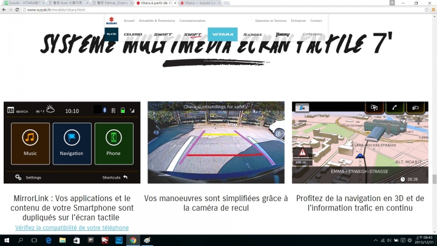Select the Swift model logo

point(163,34)
